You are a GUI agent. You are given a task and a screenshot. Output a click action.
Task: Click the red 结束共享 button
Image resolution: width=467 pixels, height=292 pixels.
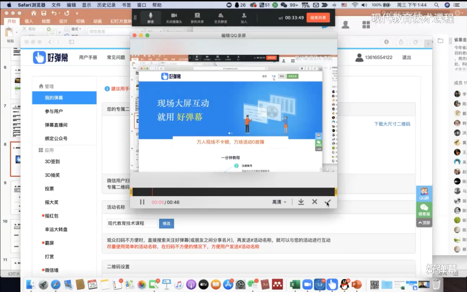pos(318,17)
